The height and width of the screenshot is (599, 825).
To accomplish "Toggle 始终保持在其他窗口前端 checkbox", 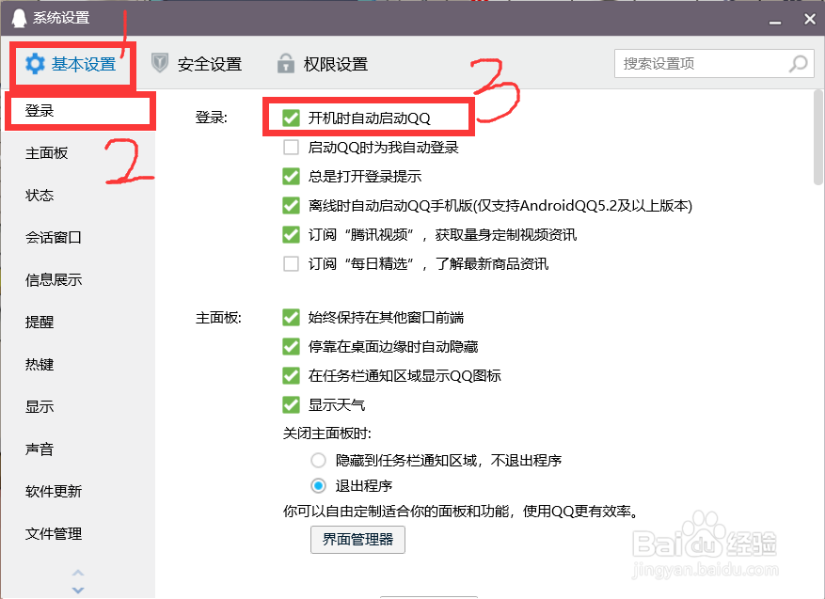I will coord(291,317).
